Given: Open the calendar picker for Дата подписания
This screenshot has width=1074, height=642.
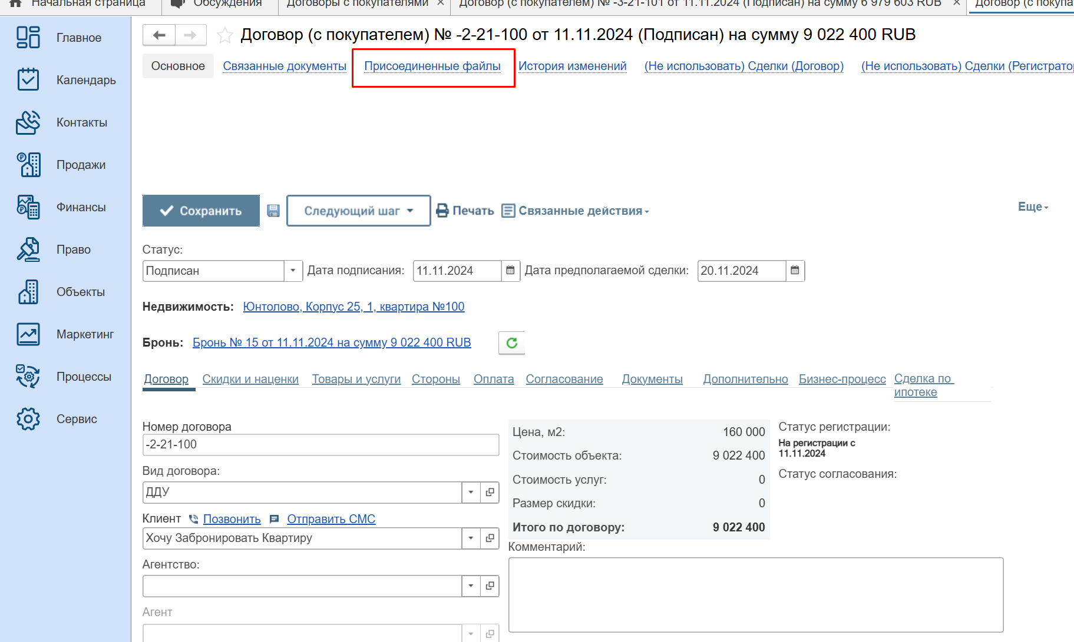Looking at the screenshot, I should pyautogui.click(x=510, y=271).
